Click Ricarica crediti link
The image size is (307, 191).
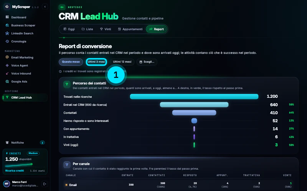click(15, 170)
